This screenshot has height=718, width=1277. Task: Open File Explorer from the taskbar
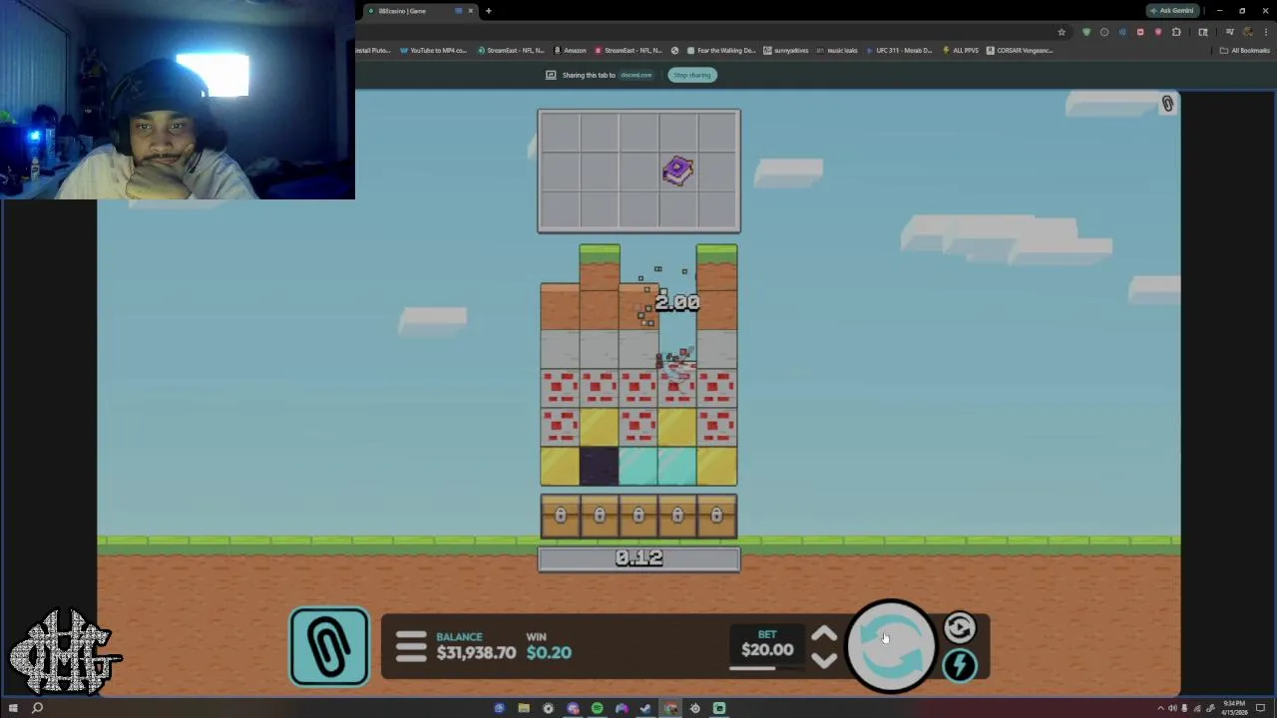pos(524,708)
